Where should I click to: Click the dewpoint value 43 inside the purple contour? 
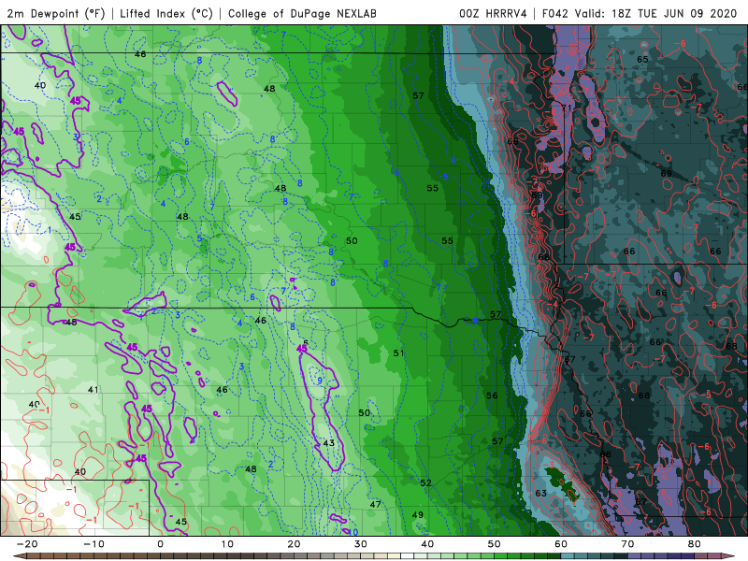tap(329, 443)
